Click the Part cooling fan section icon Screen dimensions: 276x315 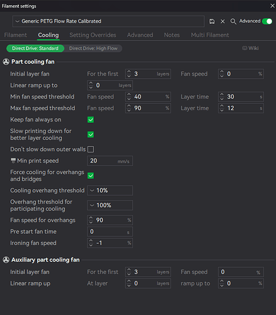point(6,62)
